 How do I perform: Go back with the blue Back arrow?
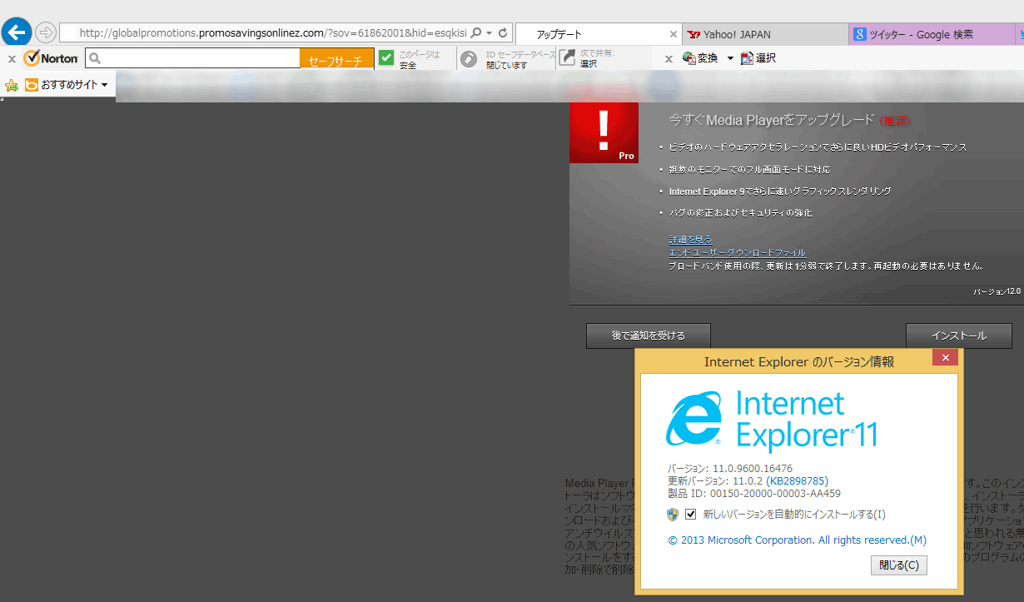pyautogui.click(x=16, y=32)
